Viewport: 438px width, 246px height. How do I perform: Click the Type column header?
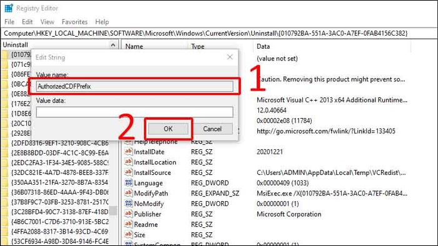[198, 46]
